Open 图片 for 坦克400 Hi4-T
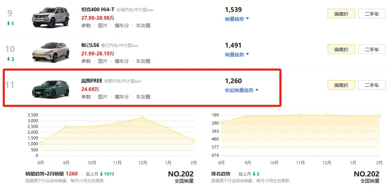 (x=102, y=25)
